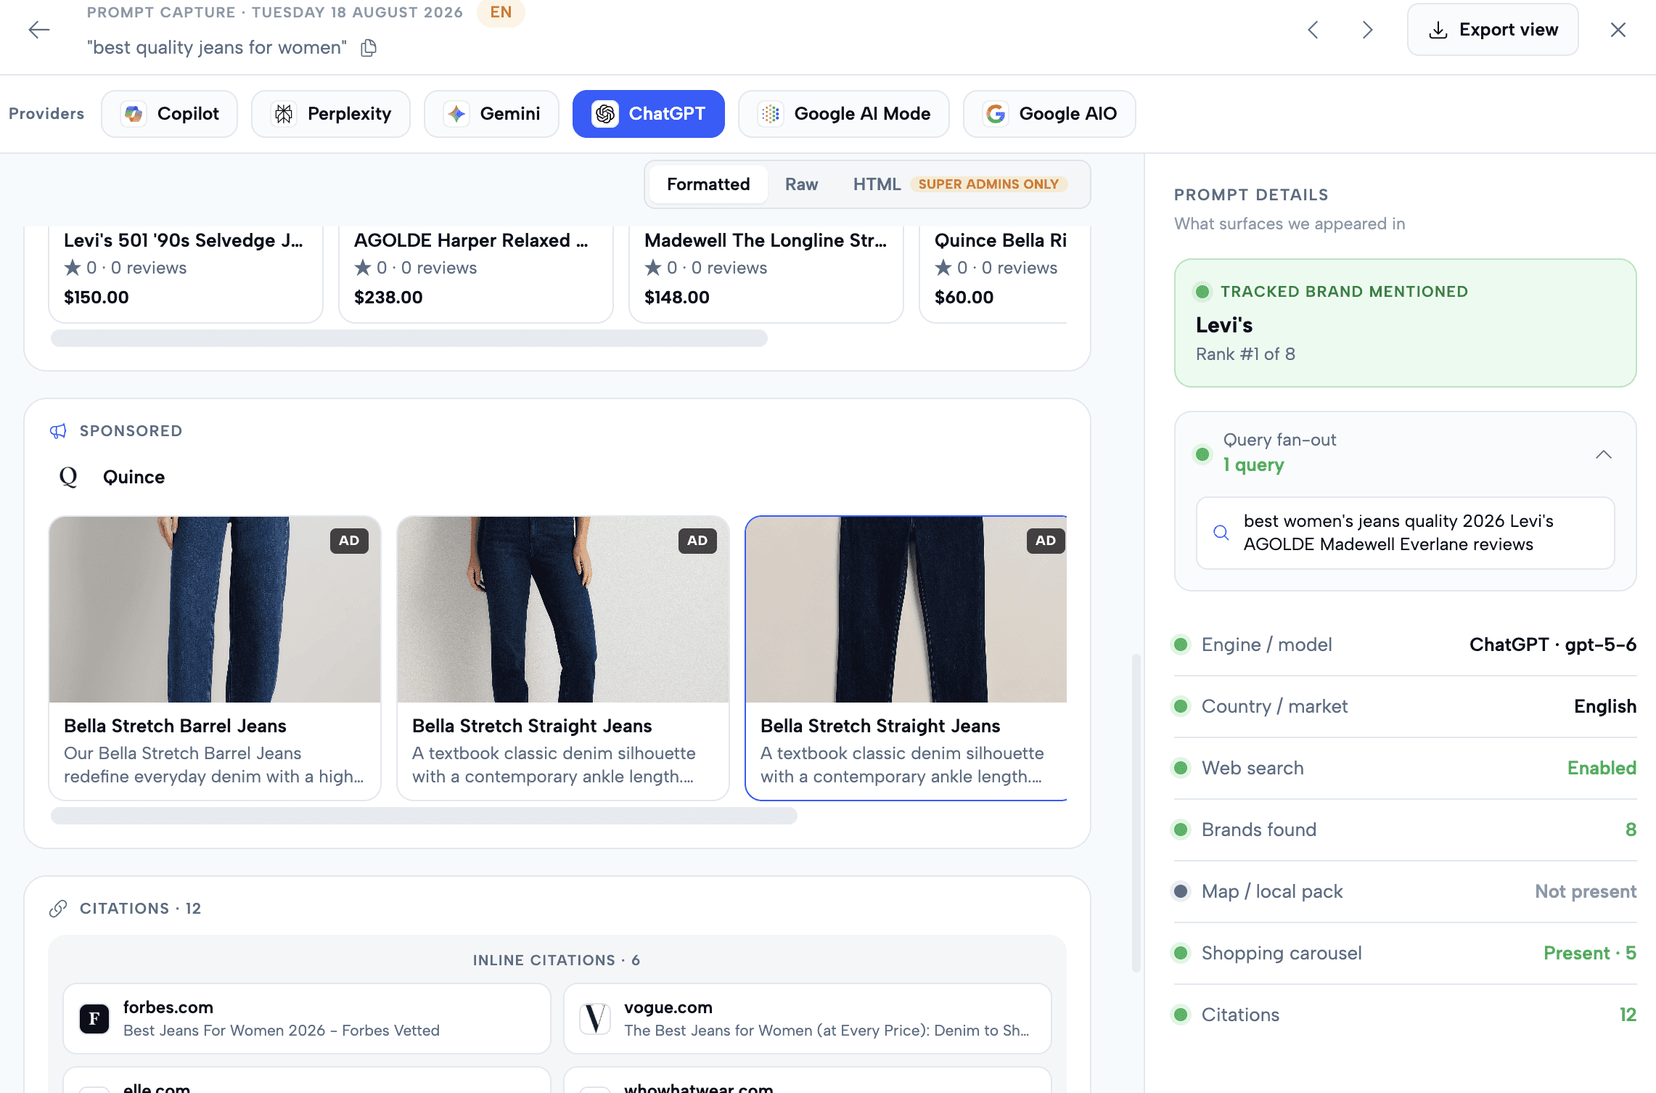Click the sponsored ads horizontal scrollbar
The width and height of the screenshot is (1656, 1093).
click(424, 816)
